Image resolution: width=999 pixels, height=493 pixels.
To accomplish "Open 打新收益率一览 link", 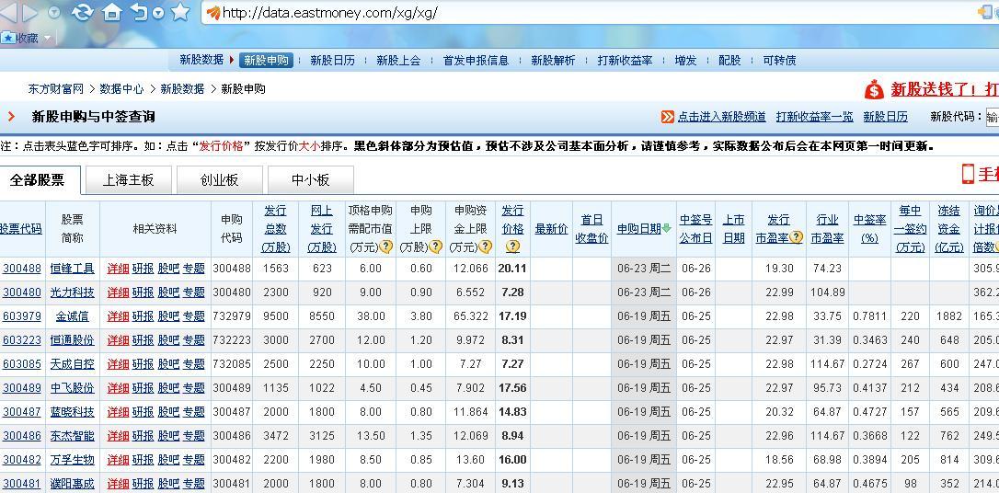I will [814, 117].
